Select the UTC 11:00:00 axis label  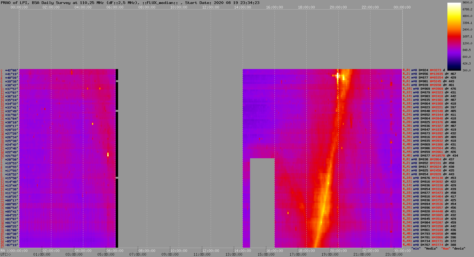202,254
